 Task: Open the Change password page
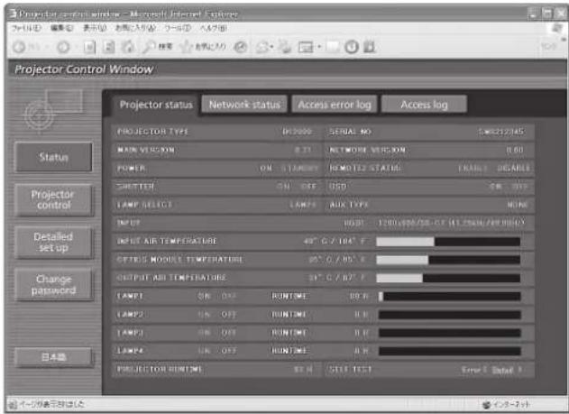click(x=54, y=284)
